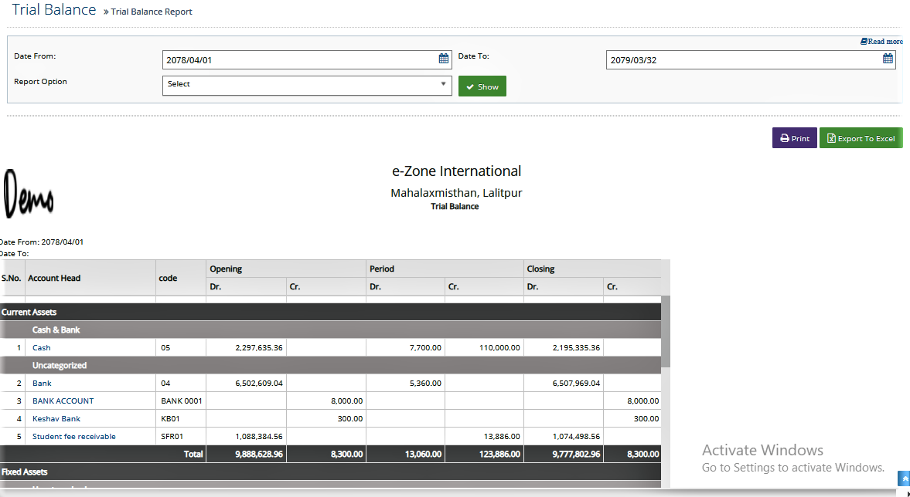Click the Closing column group header

592,269
